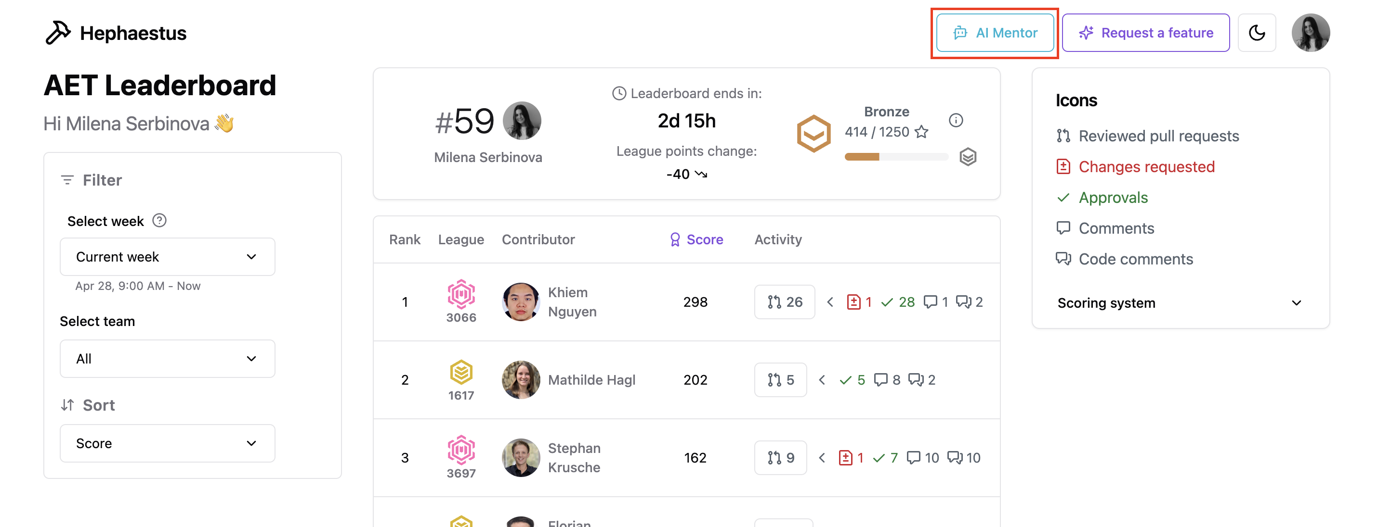Click Request a feature
Image resolution: width=1391 pixels, height=527 pixels.
1146,32
